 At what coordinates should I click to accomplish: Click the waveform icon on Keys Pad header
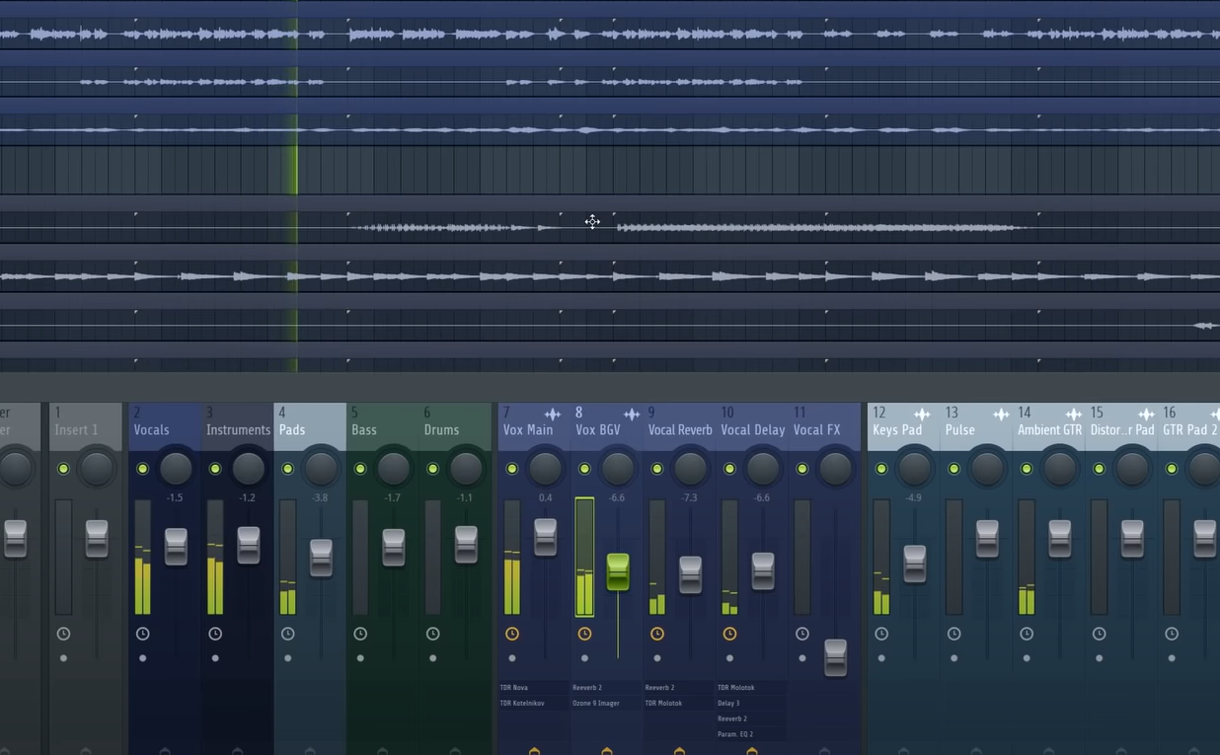pos(923,414)
